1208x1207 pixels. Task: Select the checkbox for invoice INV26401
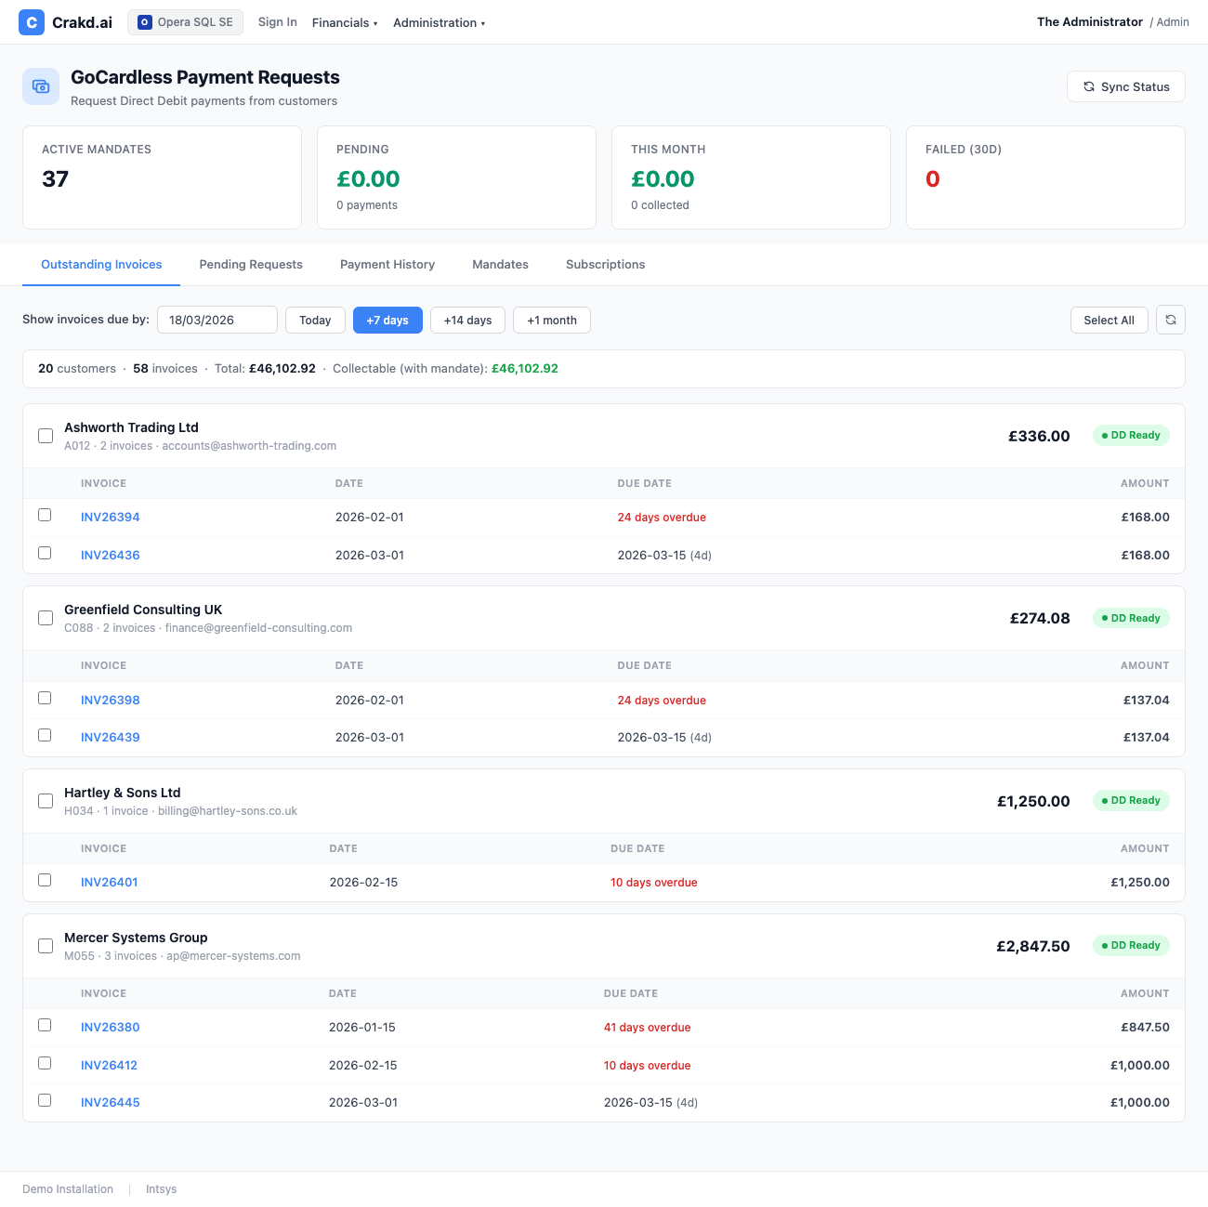[45, 880]
